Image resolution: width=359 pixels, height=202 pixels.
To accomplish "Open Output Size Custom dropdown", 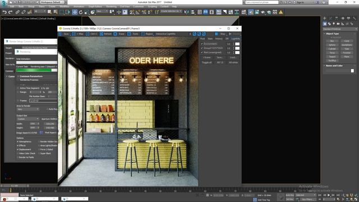I will (27, 119).
